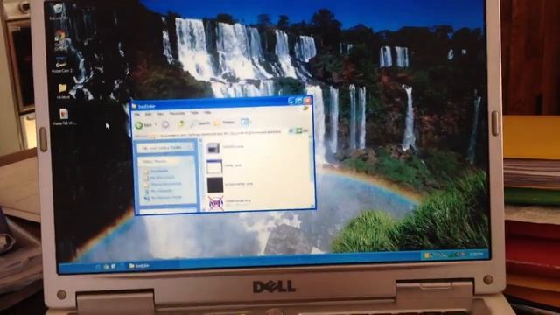Select the first exe with gray window icon
The height and width of the screenshot is (315, 560).
click(213, 148)
